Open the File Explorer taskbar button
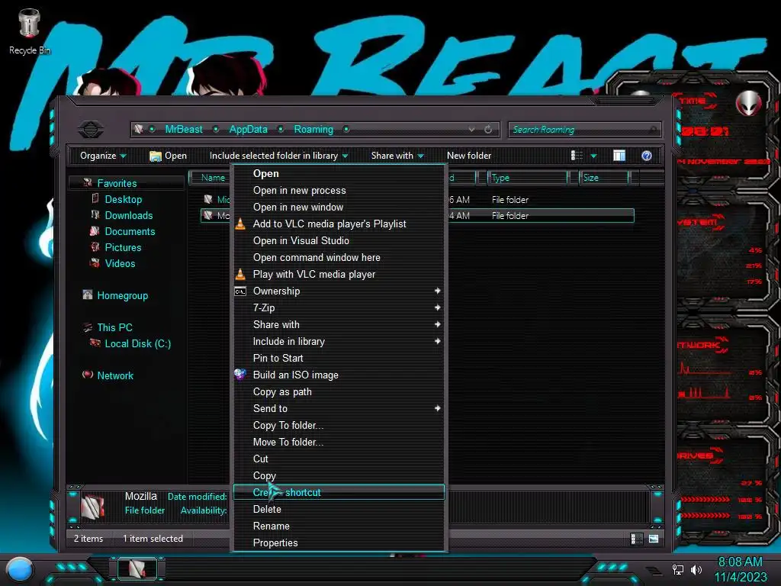781x586 pixels. pyautogui.click(x=137, y=568)
